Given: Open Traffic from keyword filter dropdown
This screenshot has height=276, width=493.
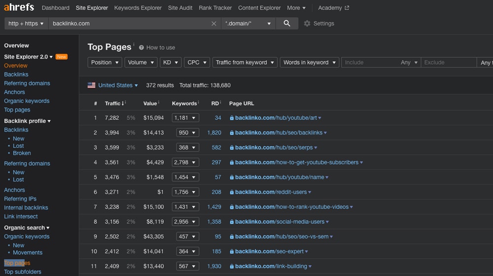Looking at the screenshot, I should (245, 62).
